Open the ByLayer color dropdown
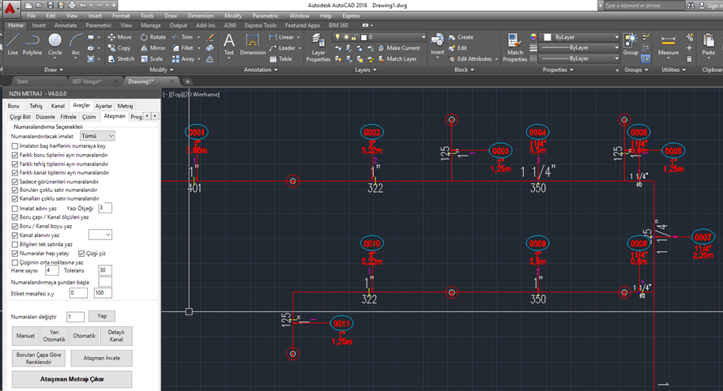This screenshot has width=723, height=391. tap(581, 37)
